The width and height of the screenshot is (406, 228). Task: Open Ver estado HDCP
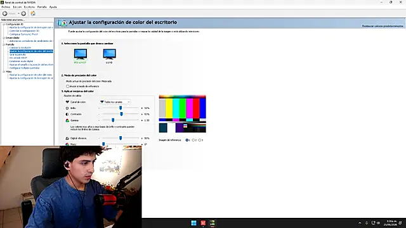tap(18, 58)
